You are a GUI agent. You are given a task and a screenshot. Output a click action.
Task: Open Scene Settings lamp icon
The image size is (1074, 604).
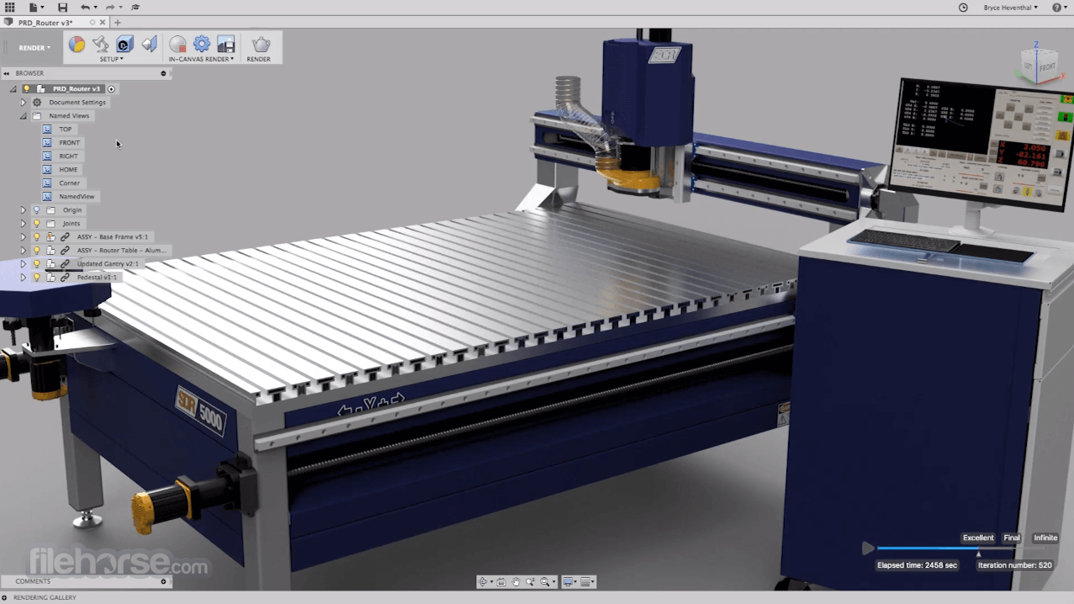click(x=101, y=45)
